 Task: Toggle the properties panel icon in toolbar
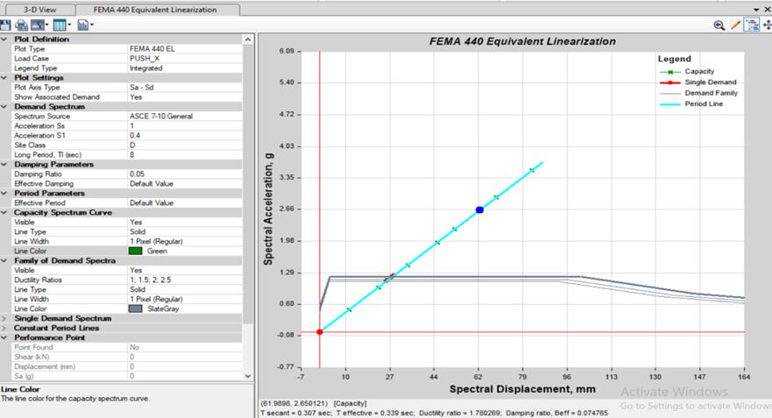tap(751, 25)
